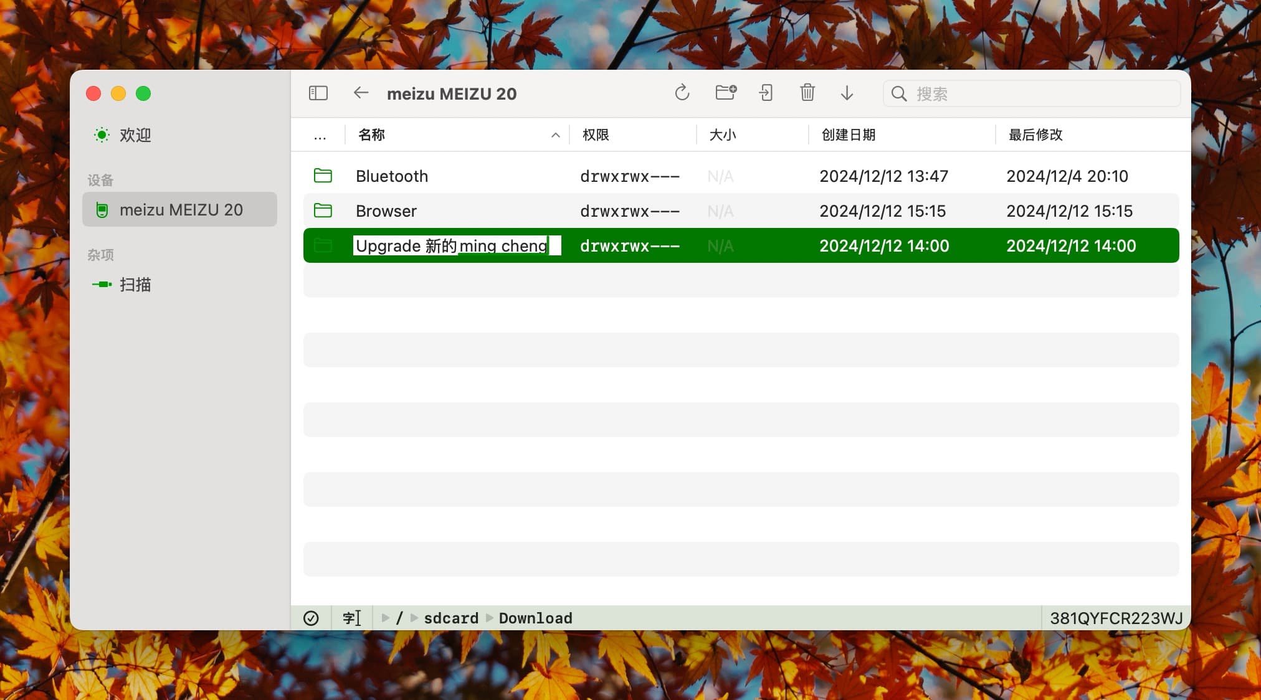This screenshot has width=1261, height=700.
Task: Click the checkmark circle in status bar
Action: [311, 618]
